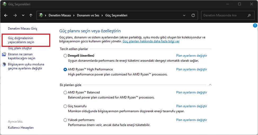Select Güç tasarrufu plan
The width and height of the screenshot is (258, 135).
[x=65, y=106]
